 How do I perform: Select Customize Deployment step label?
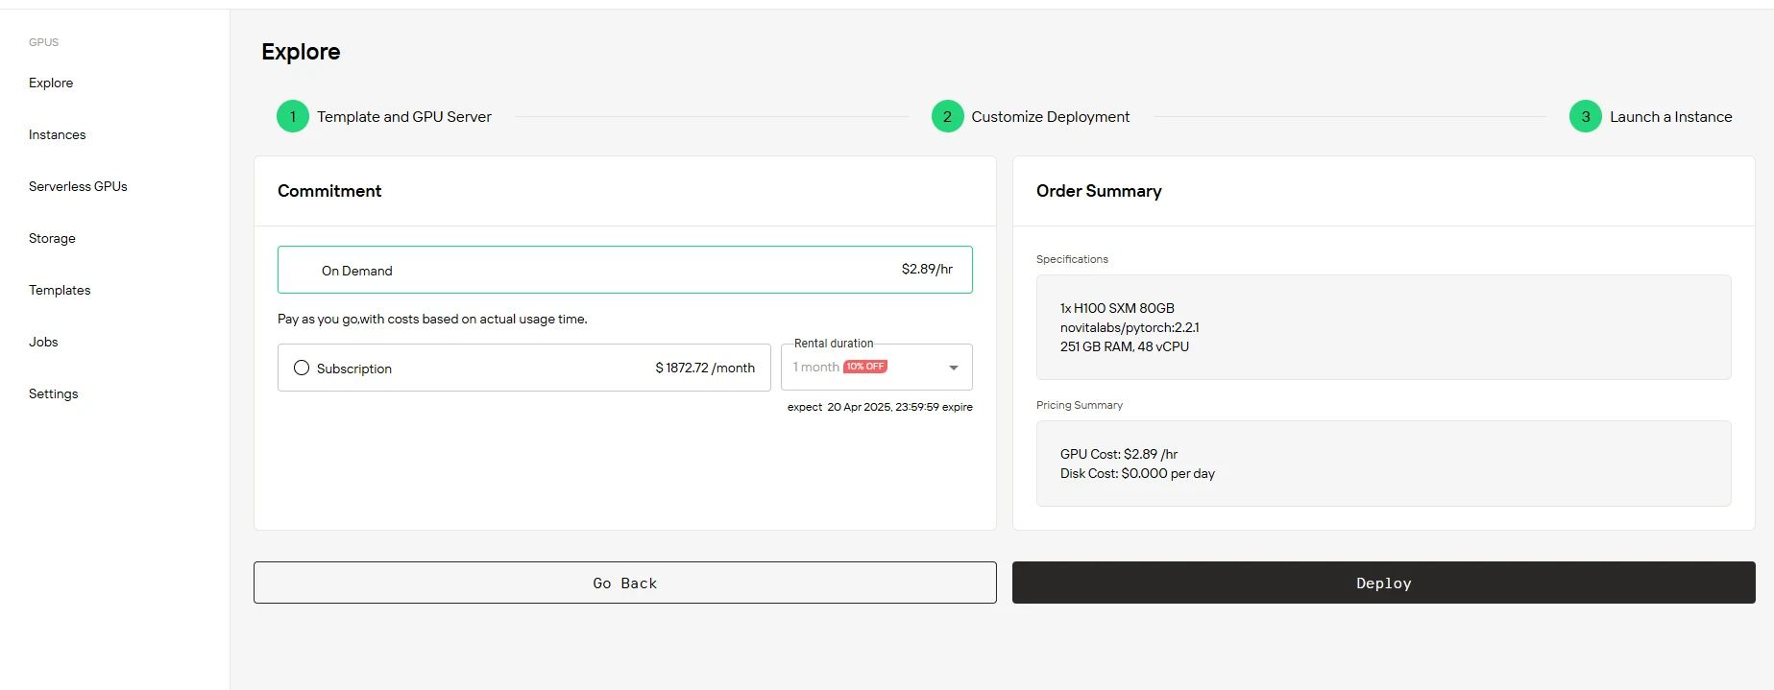click(1050, 116)
